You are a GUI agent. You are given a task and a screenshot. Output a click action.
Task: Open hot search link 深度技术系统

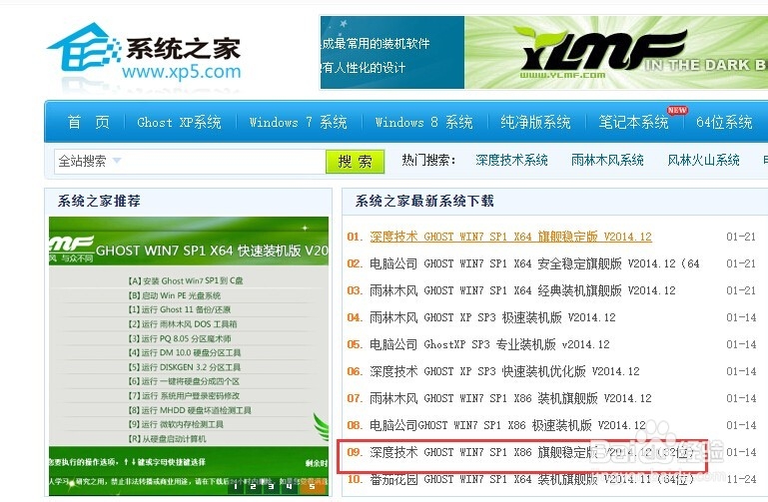point(511,160)
